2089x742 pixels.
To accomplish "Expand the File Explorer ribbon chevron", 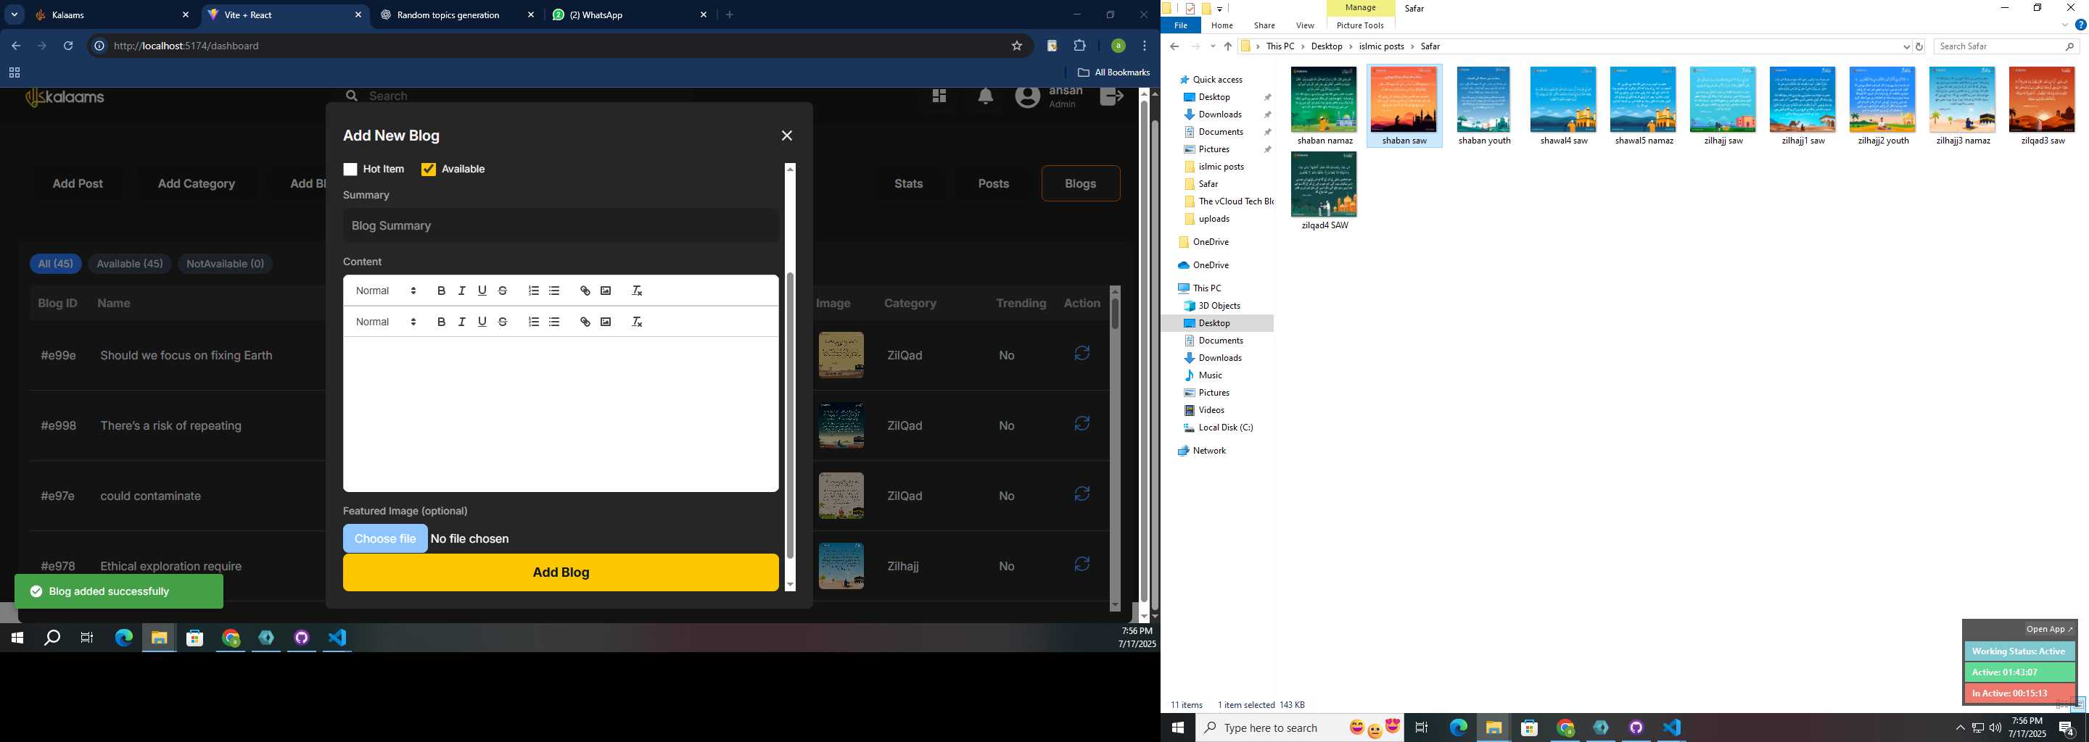I will click(2064, 25).
